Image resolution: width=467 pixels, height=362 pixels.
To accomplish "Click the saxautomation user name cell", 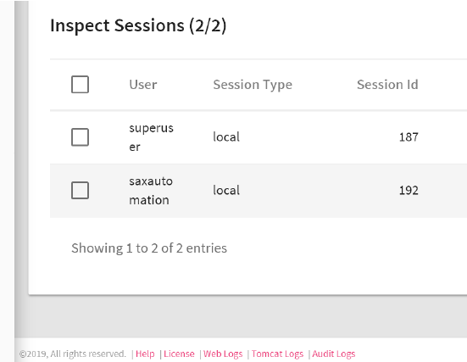I will coord(151,191).
